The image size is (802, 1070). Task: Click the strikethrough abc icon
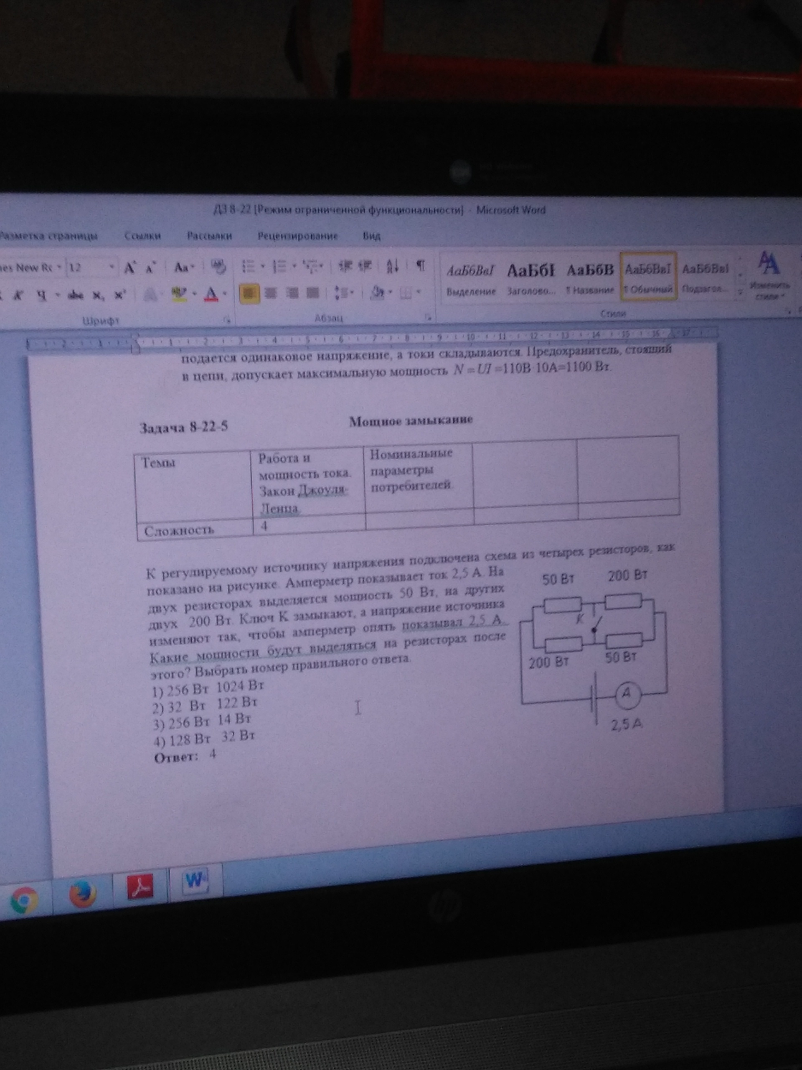[x=76, y=295]
